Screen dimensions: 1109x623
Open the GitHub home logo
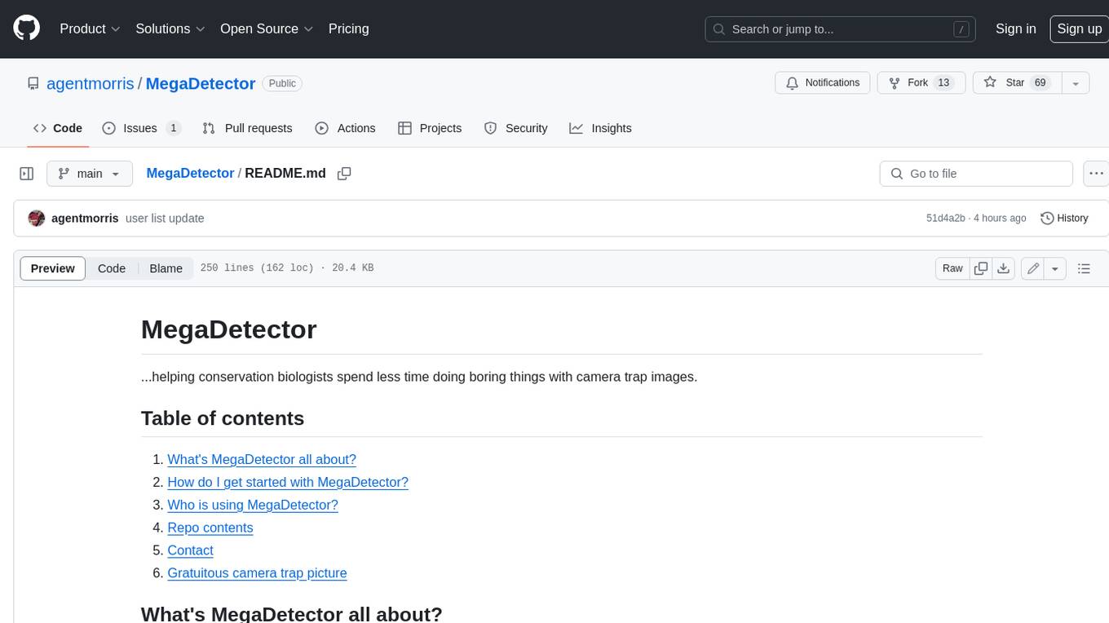click(26, 29)
